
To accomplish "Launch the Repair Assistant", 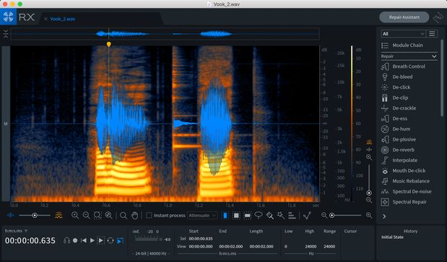I will (x=404, y=17).
